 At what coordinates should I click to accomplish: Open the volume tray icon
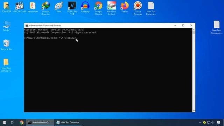tap(212, 122)
